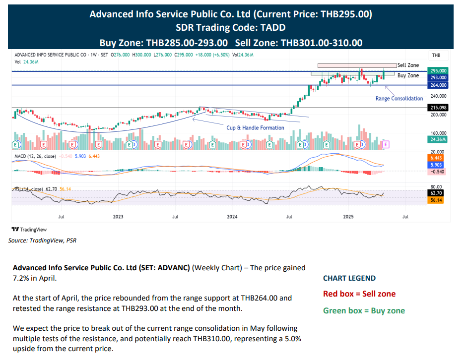Click the TradingView logo below the chart

(29, 230)
